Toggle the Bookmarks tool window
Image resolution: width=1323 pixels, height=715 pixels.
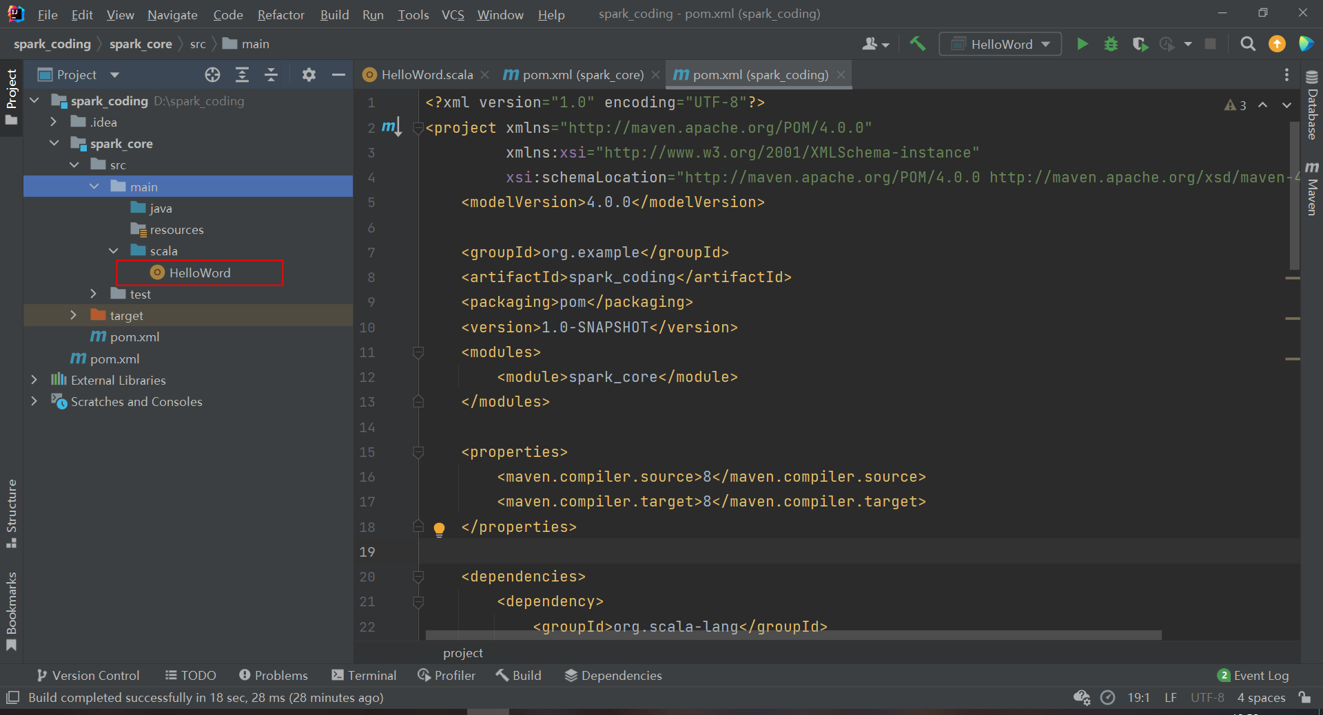click(x=12, y=610)
